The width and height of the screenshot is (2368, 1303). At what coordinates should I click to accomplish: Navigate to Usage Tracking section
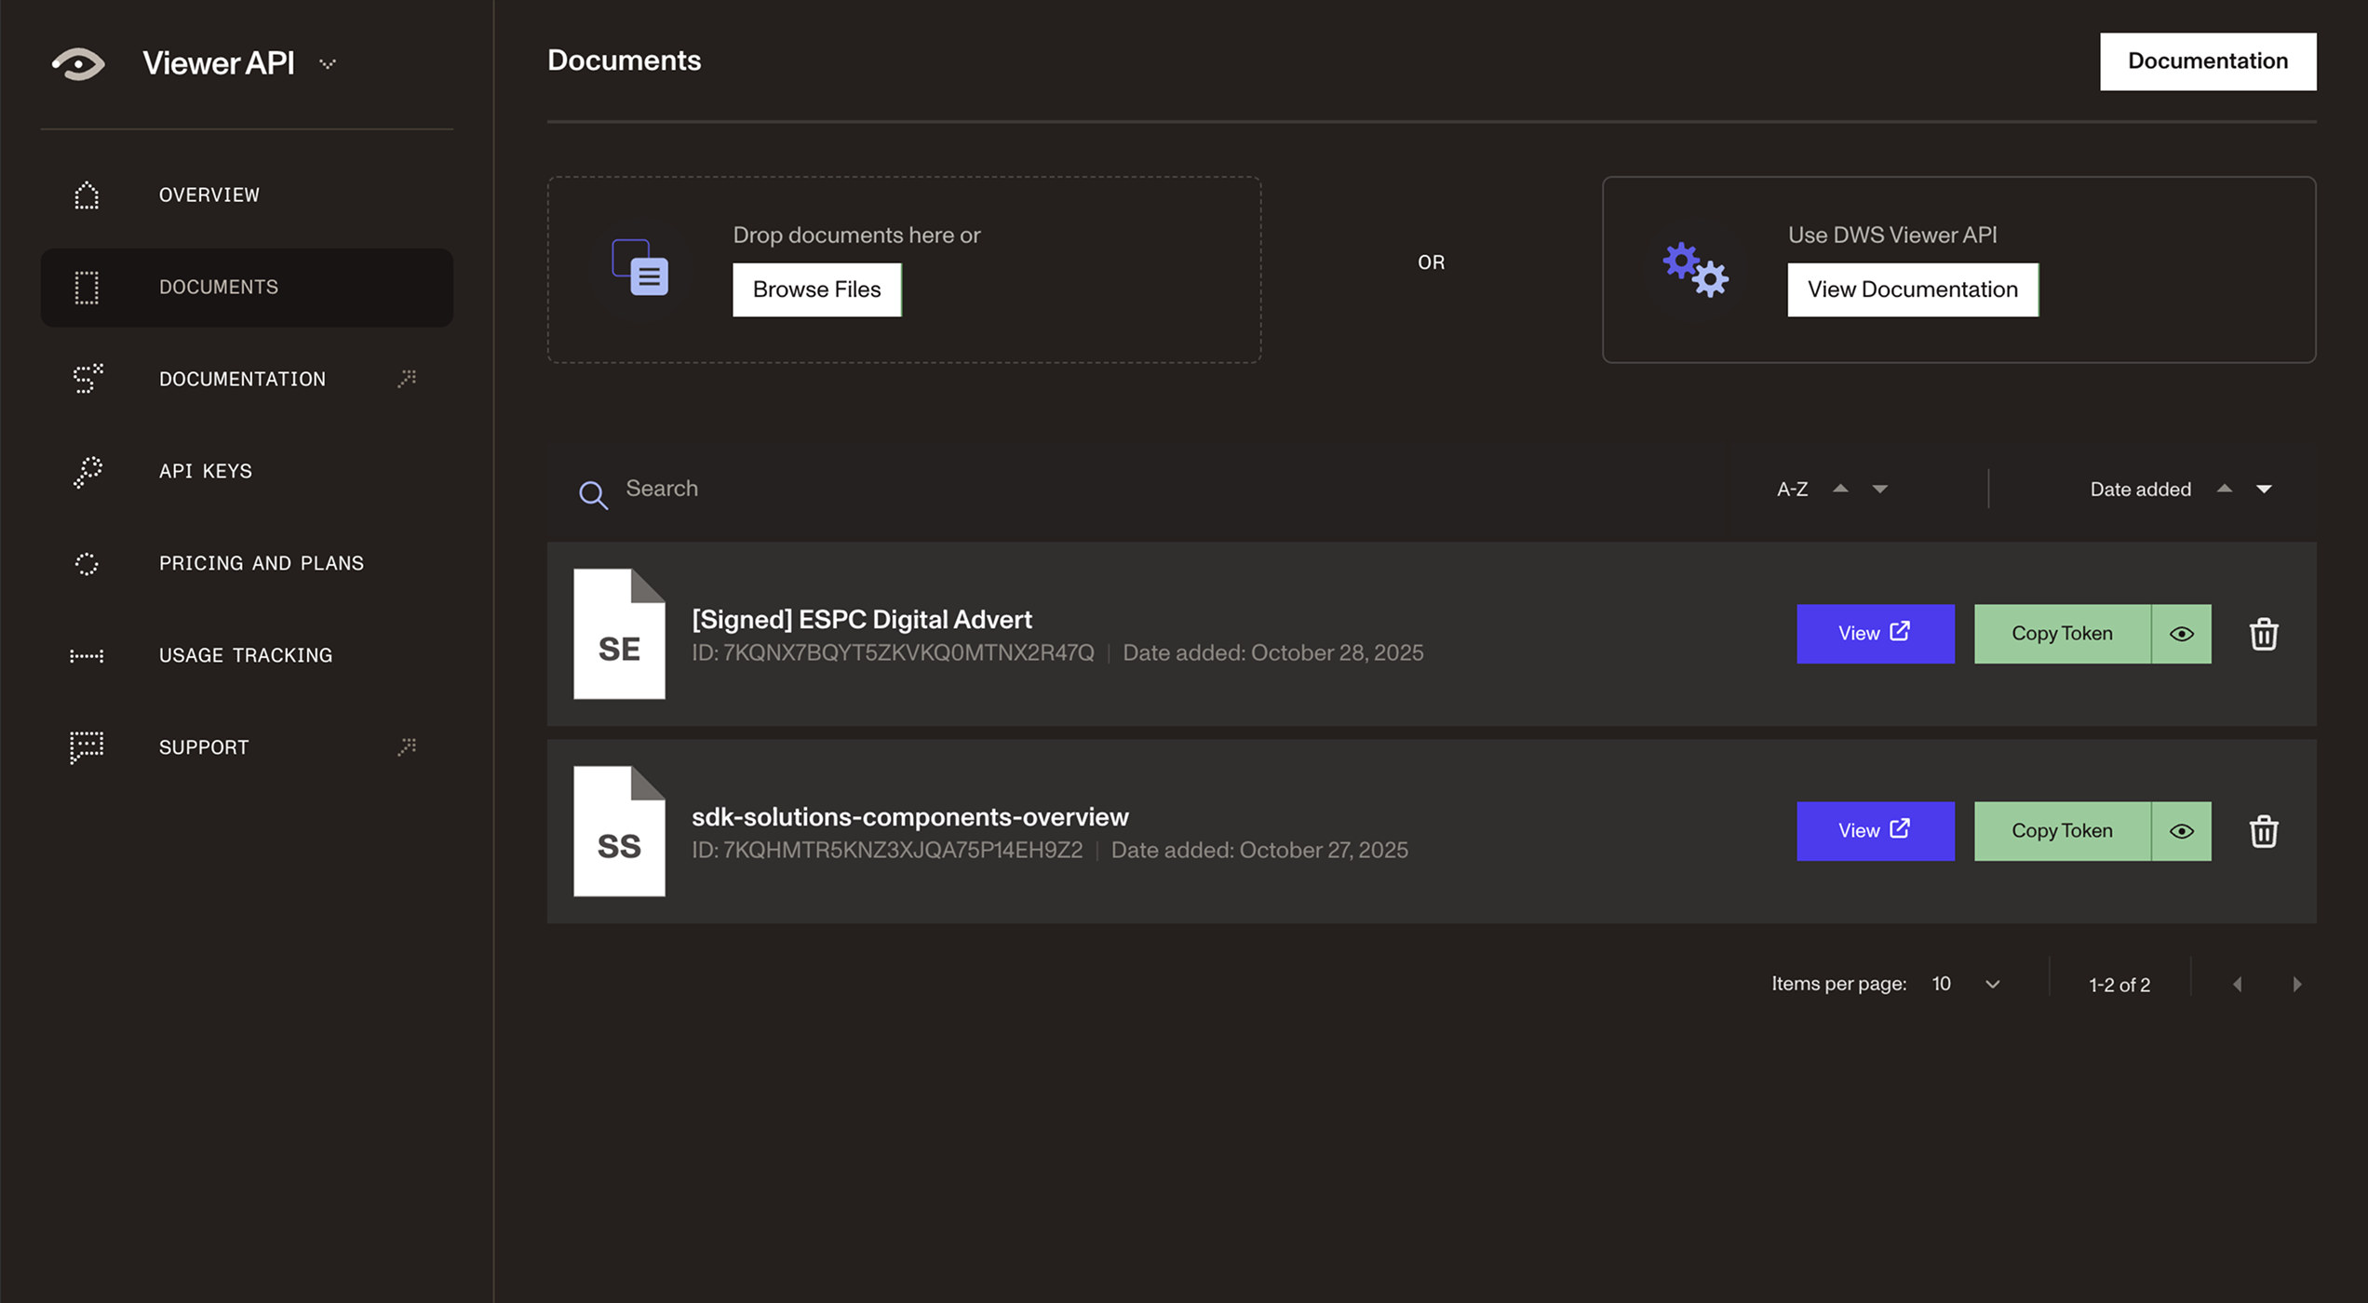(x=245, y=655)
